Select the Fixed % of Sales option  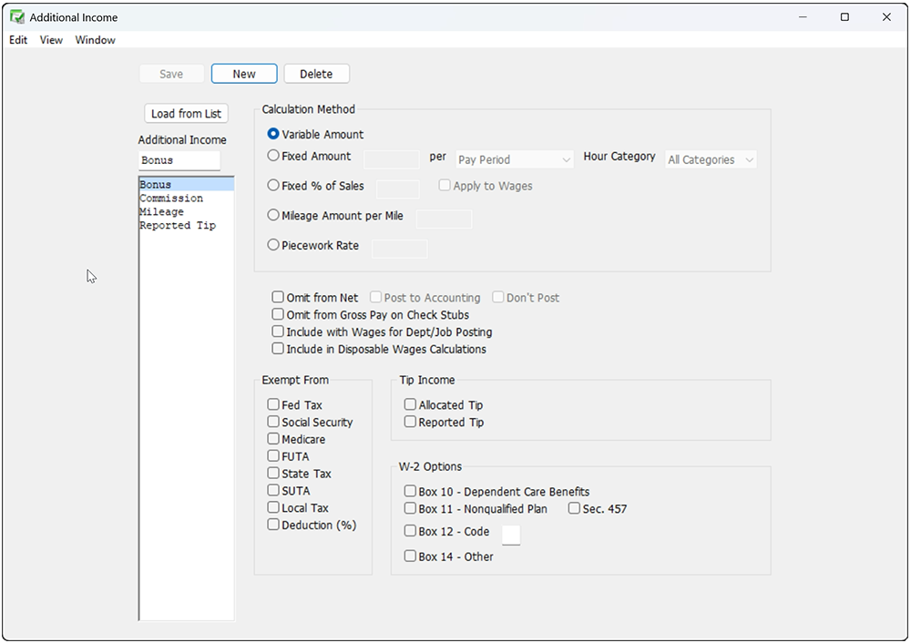click(273, 185)
